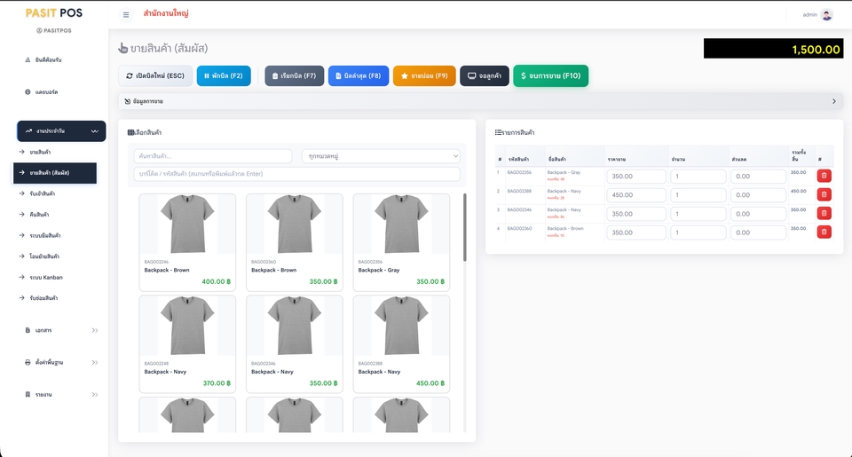
Task: Open รับซ่อมสินค้า in the sidebar
Action: (x=43, y=298)
